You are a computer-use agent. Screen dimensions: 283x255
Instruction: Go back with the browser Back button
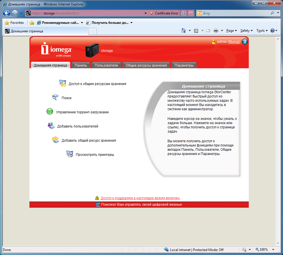[7, 13]
